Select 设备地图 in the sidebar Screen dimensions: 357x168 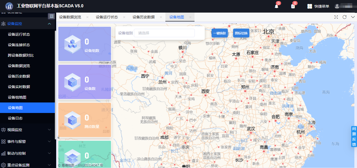(28, 108)
